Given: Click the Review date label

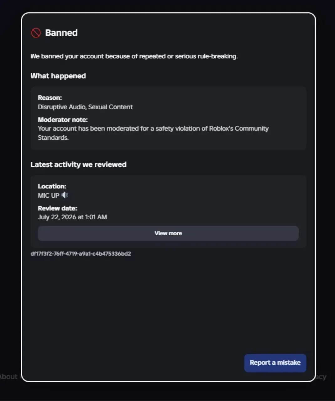Looking at the screenshot, I should click(x=57, y=208).
